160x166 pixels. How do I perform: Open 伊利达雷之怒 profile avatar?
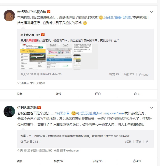point(9,111)
